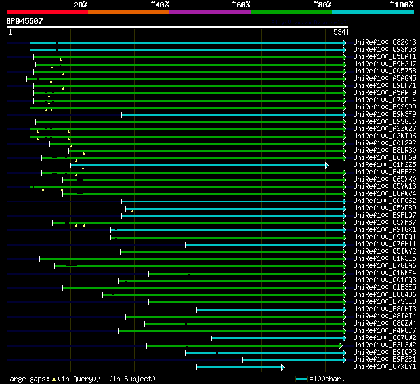Click the UniRef100_B4FFZ2 label
This screenshot has width=420, height=384.
coord(385,172)
